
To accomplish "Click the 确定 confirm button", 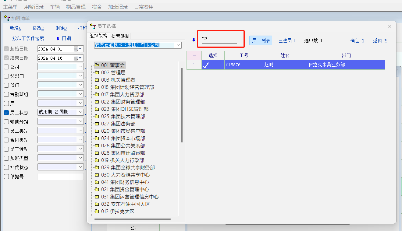I will coord(357,41).
